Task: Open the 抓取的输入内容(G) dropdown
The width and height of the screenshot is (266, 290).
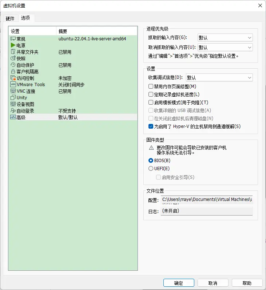Action: coord(225,38)
